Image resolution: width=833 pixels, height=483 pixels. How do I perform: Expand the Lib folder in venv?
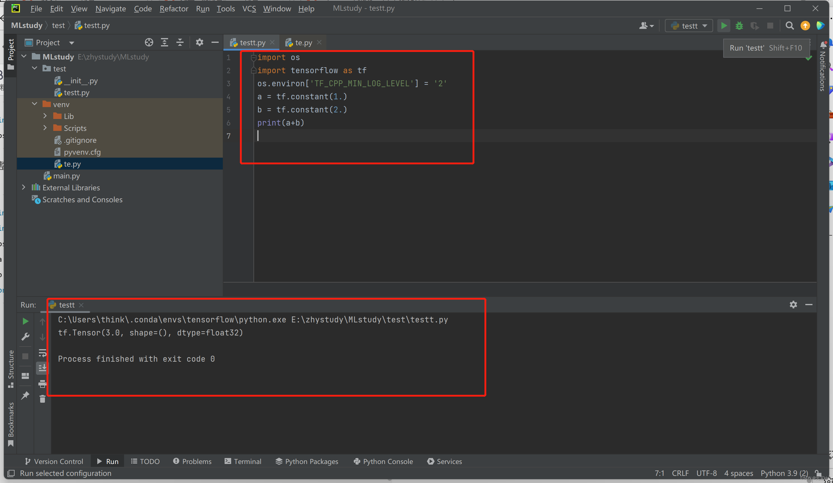pos(45,116)
